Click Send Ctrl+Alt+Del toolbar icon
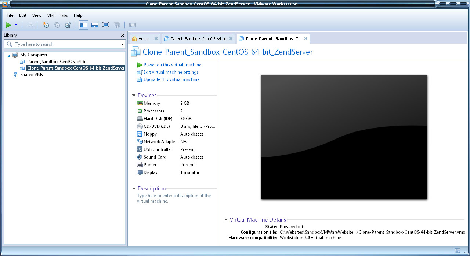470x256 pixels. pyautogui.click(x=30, y=25)
